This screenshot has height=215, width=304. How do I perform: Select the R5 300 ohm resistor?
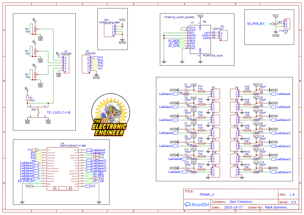[x=186, y=94]
